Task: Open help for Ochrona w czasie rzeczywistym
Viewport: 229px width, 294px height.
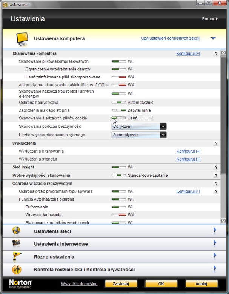Action: pyautogui.click(x=216, y=184)
